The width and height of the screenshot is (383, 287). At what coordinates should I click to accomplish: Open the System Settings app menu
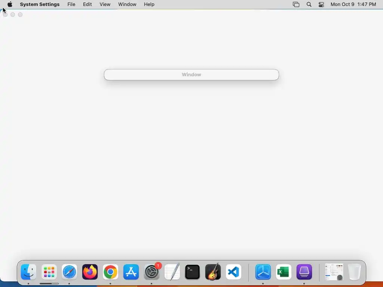point(40,4)
